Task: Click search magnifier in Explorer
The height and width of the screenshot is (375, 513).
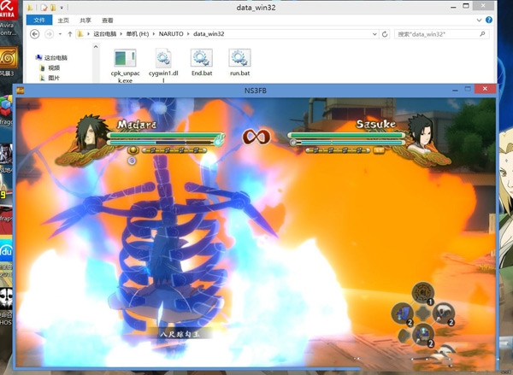Action: [482, 33]
